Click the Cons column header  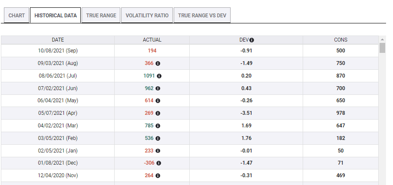tap(340, 40)
